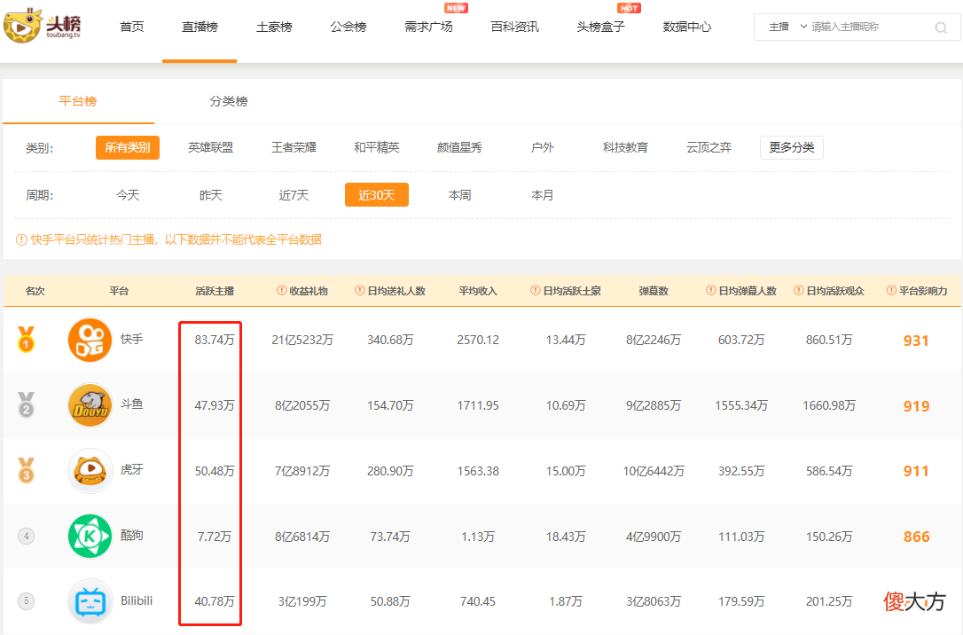Image resolution: width=963 pixels, height=635 pixels.
Task: Set period to 近30天
Action: click(x=377, y=195)
